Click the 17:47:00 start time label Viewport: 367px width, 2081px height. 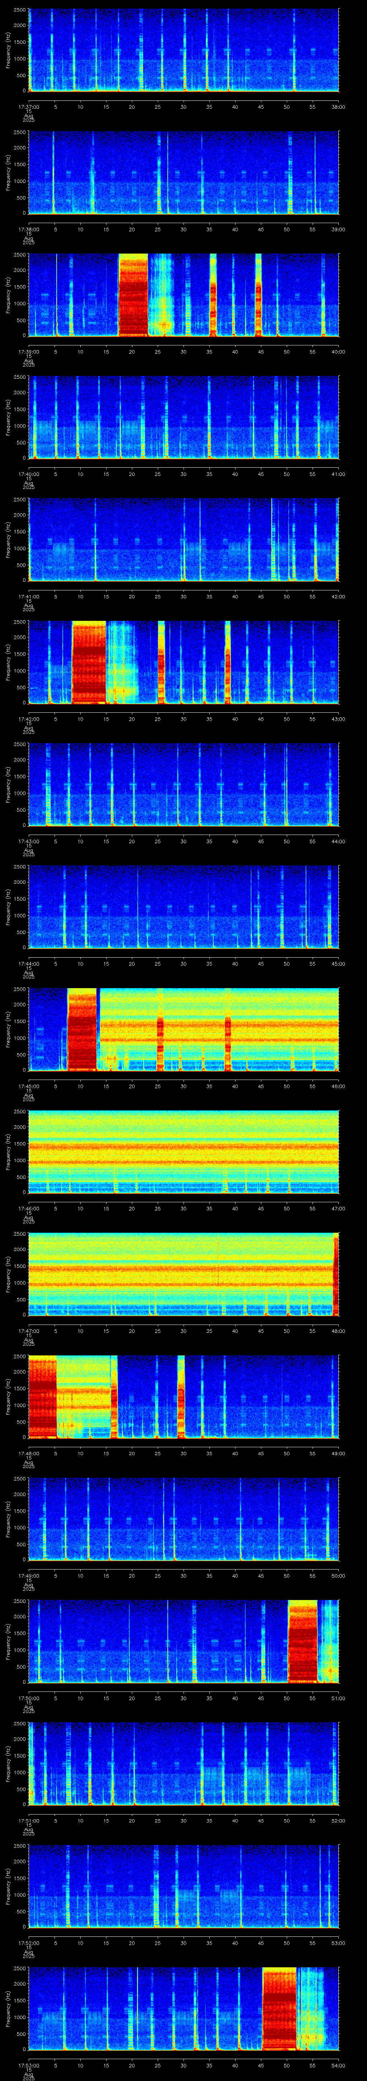coord(28,1331)
